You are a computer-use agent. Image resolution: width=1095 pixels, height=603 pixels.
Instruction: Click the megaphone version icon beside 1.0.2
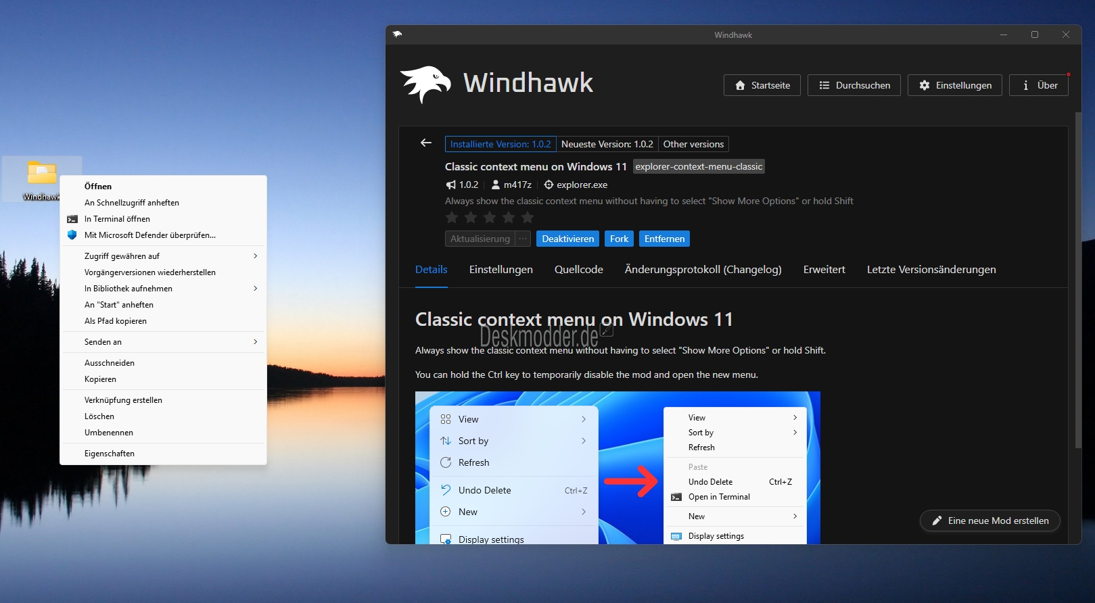(450, 185)
